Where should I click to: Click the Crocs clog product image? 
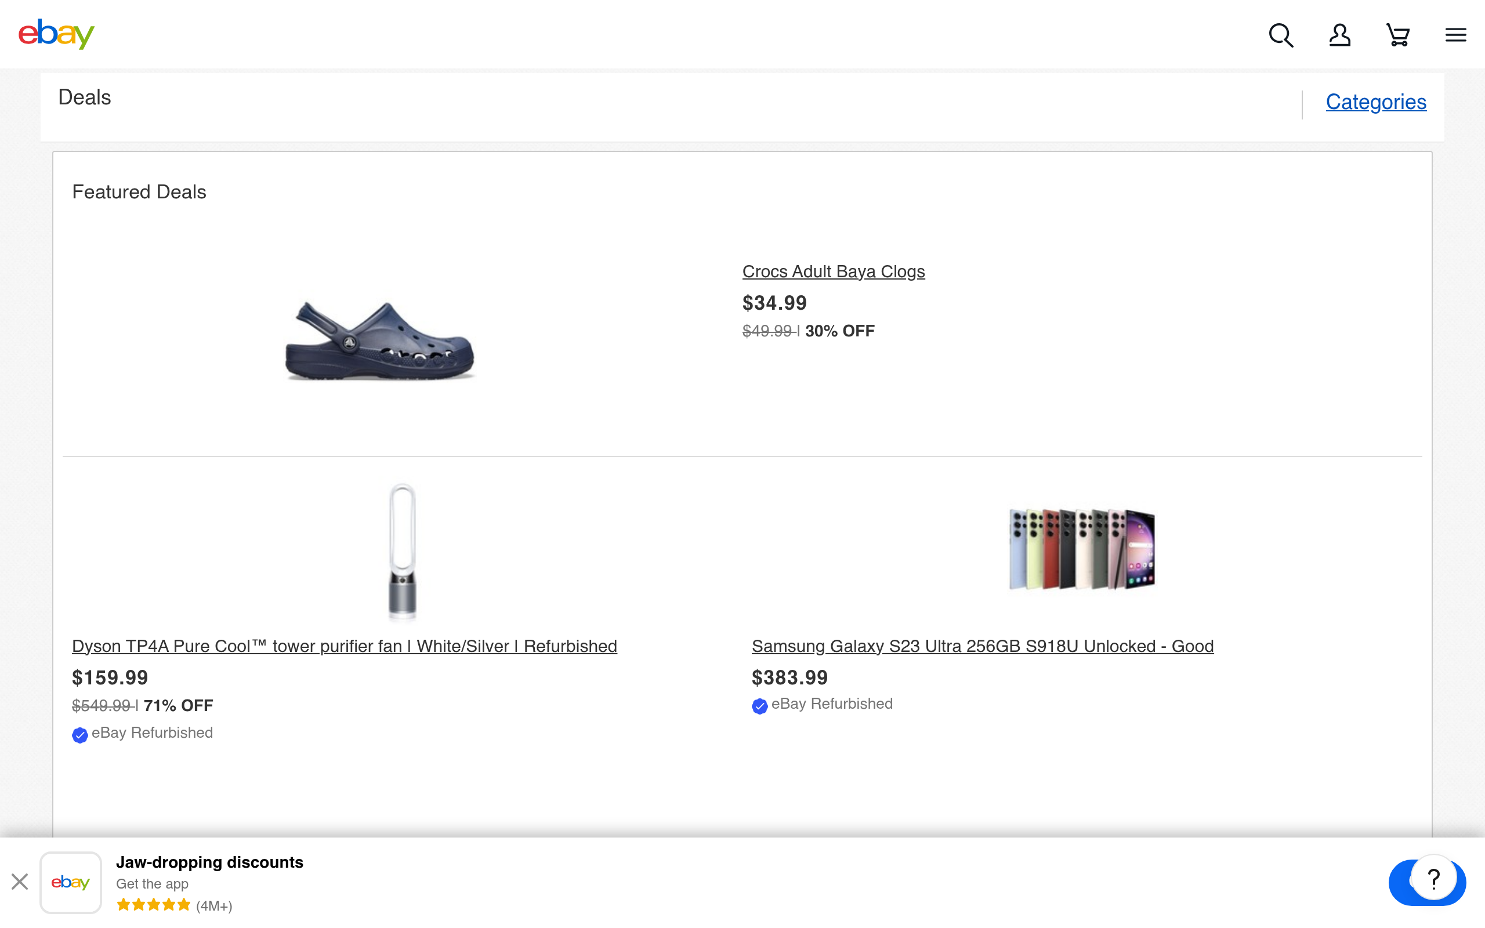pos(379,340)
